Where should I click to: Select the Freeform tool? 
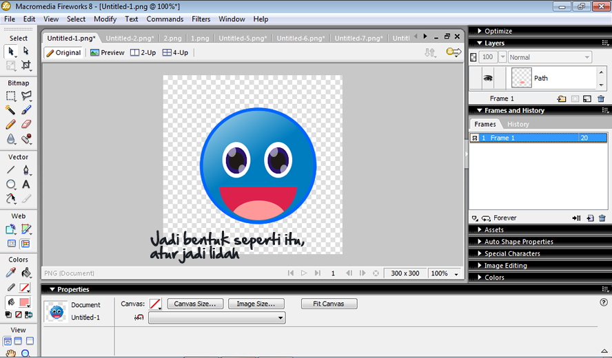[x=11, y=198]
